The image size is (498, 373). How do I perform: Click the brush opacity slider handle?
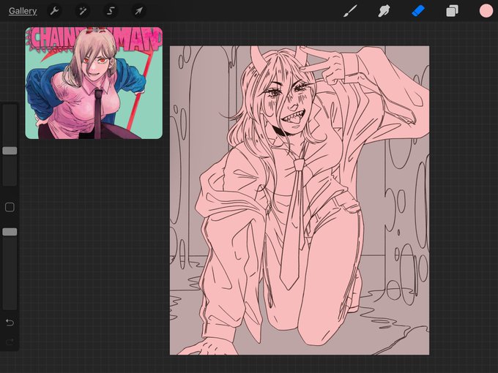pos(10,232)
